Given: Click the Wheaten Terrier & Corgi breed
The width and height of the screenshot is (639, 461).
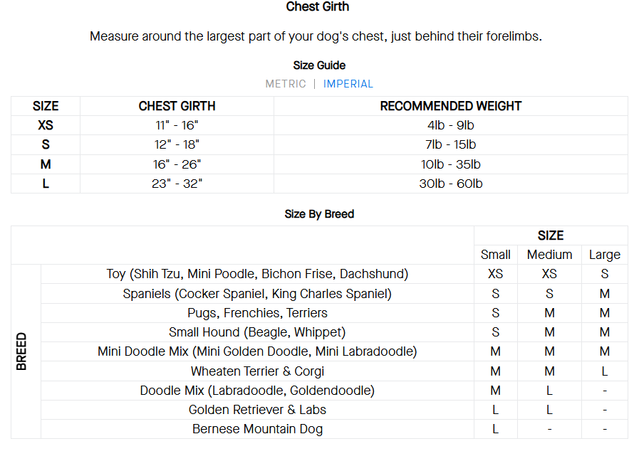Looking at the screenshot, I should click(257, 371).
